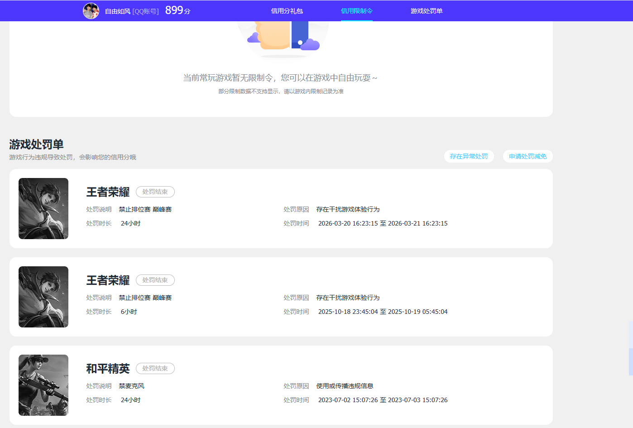Click the 24小时 duration on the 和平精英 penalty

click(131, 400)
